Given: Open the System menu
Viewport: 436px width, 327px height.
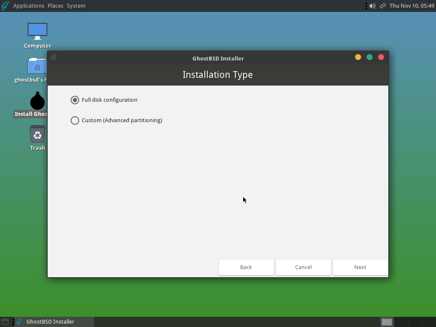Looking at the screenshot, I should (x=76, y=6).
